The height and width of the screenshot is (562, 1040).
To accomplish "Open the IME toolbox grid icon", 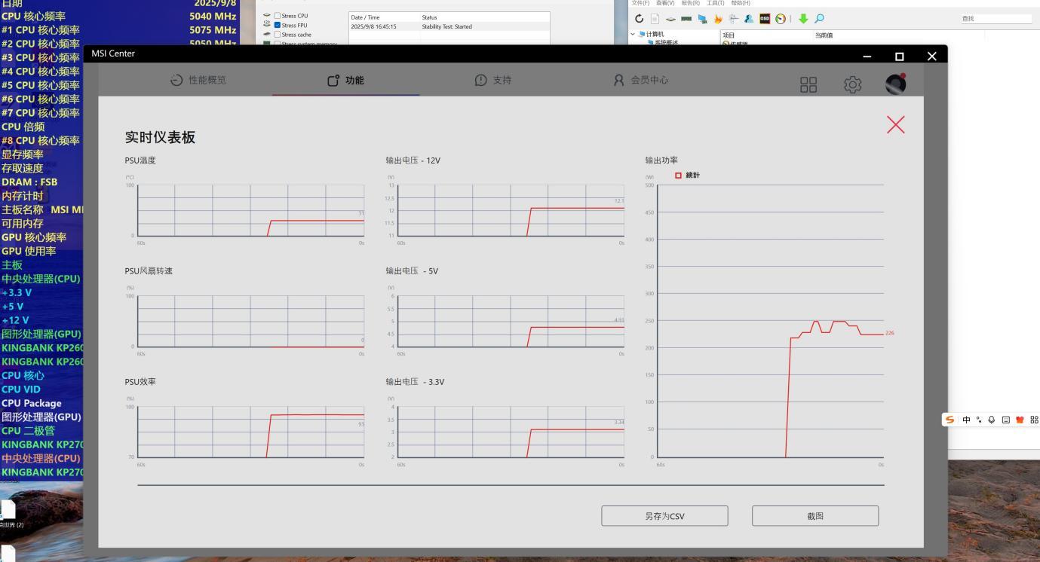I will [x=1034, y=420].
